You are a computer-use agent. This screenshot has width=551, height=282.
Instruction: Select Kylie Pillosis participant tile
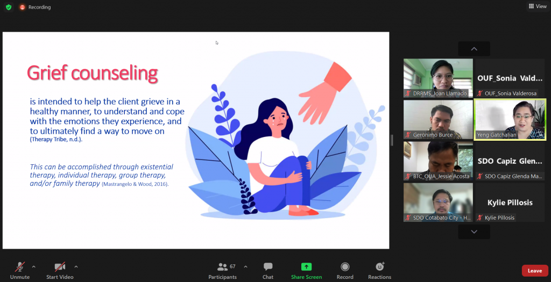pos(510,202)
